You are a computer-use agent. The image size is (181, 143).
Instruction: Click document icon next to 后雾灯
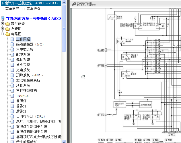point(12,111)
